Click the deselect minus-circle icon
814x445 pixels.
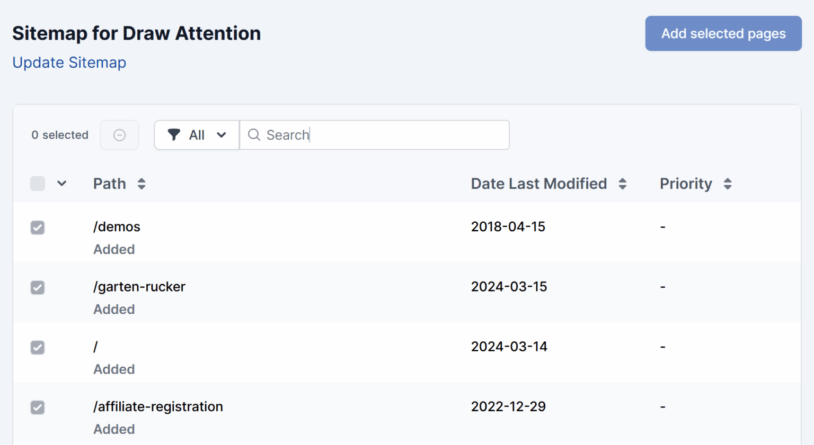[120, 135]
